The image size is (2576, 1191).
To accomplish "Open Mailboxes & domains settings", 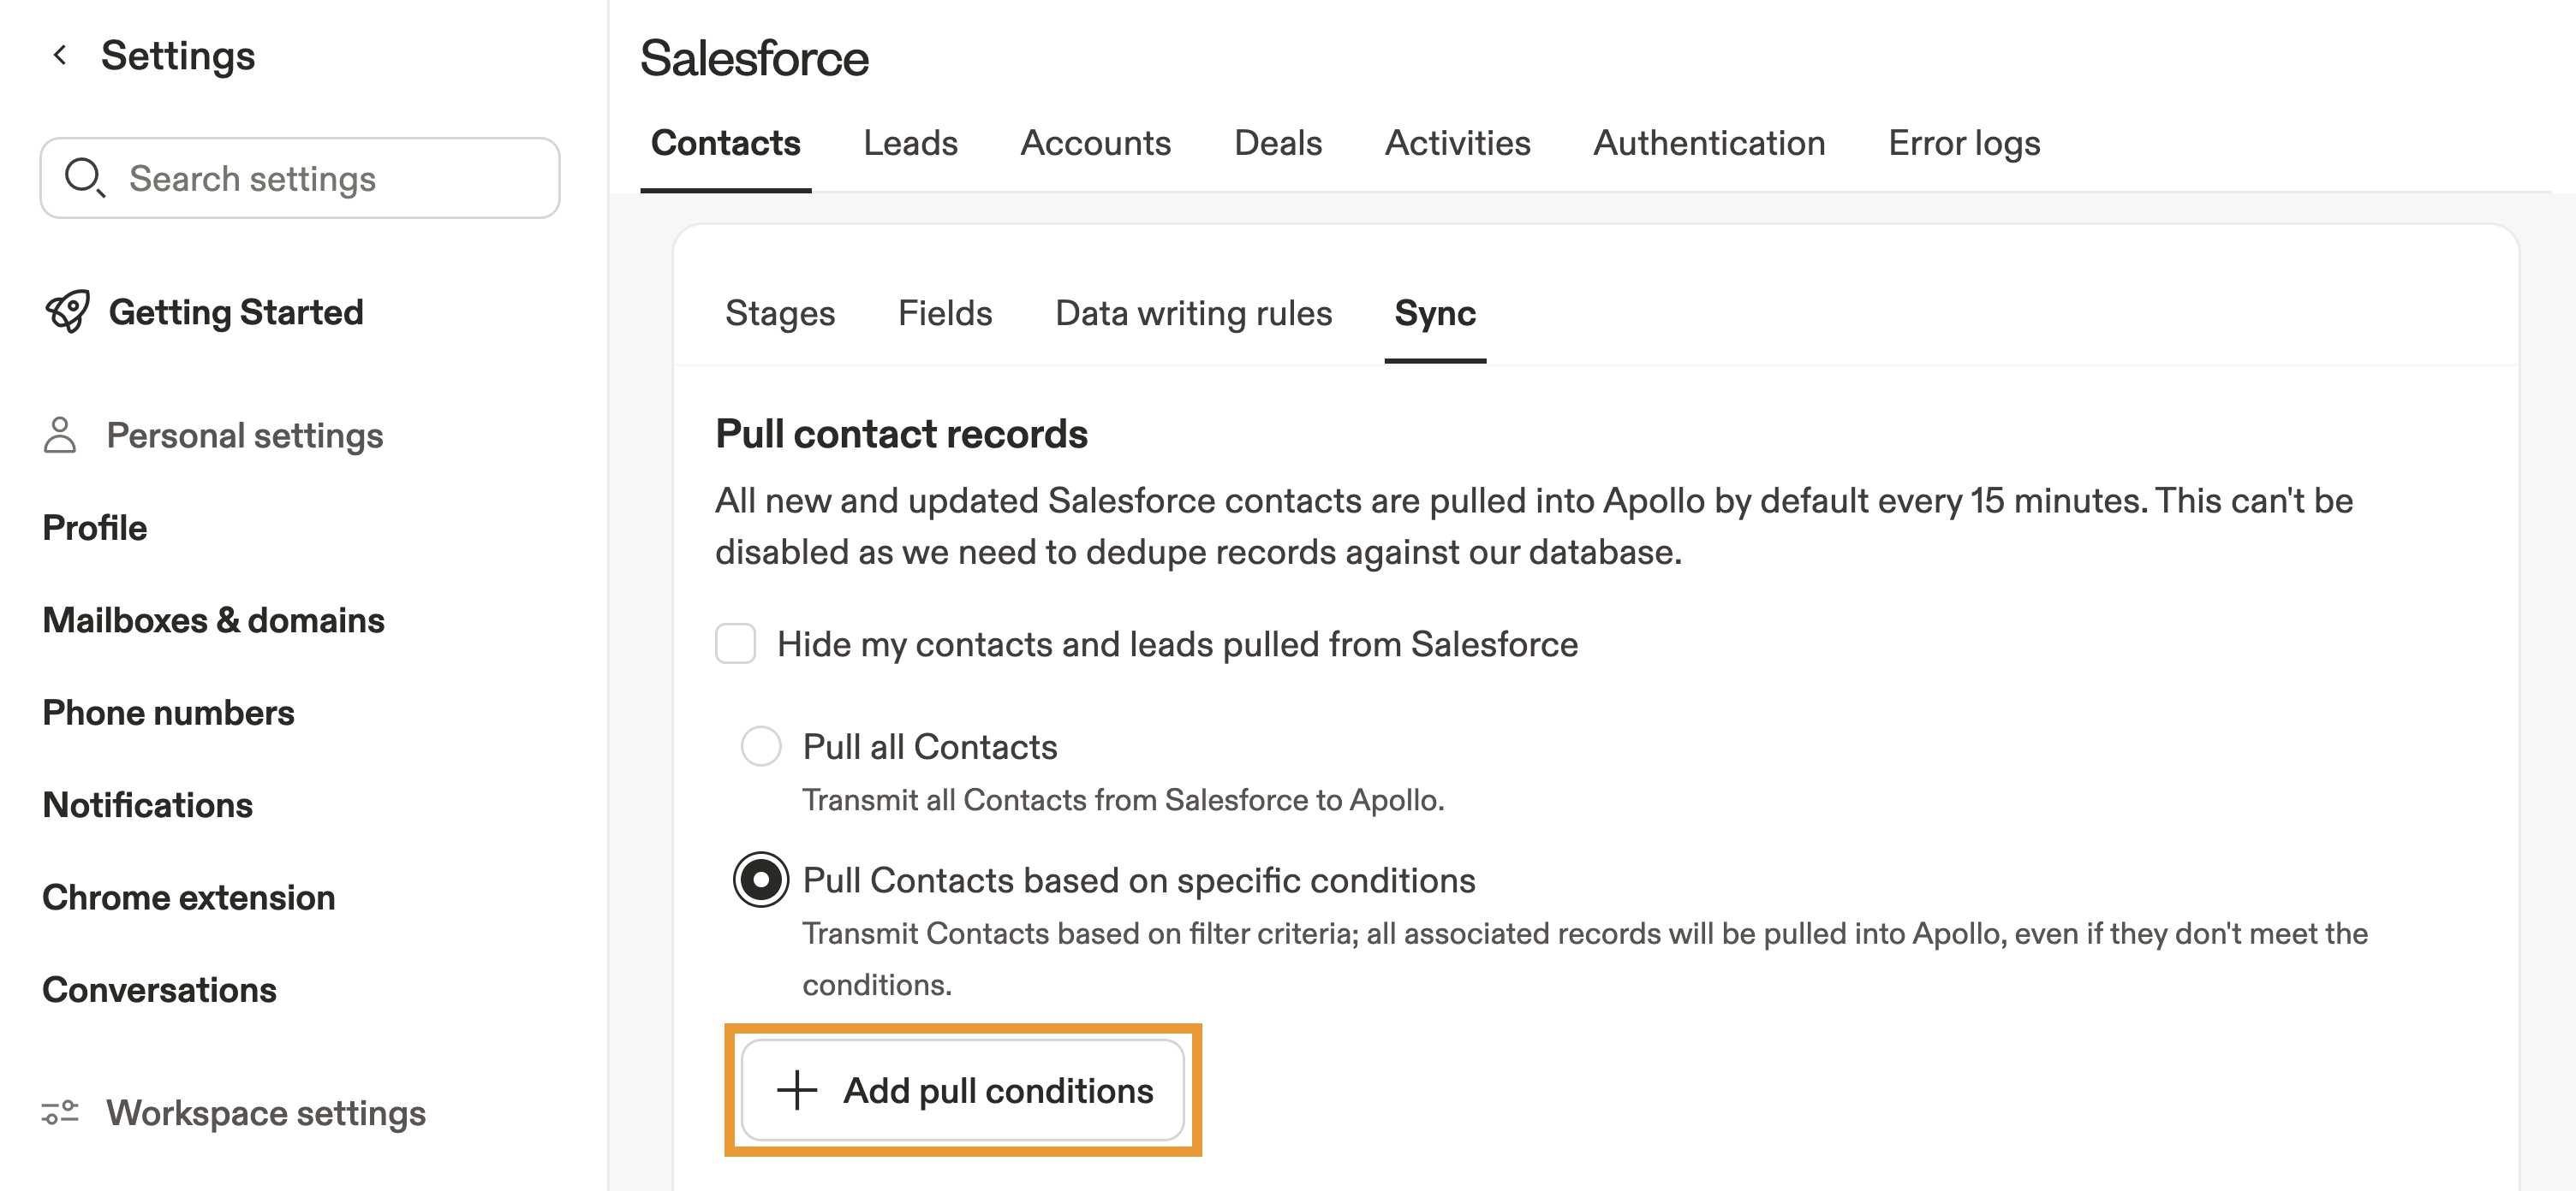I will (213, 620).
